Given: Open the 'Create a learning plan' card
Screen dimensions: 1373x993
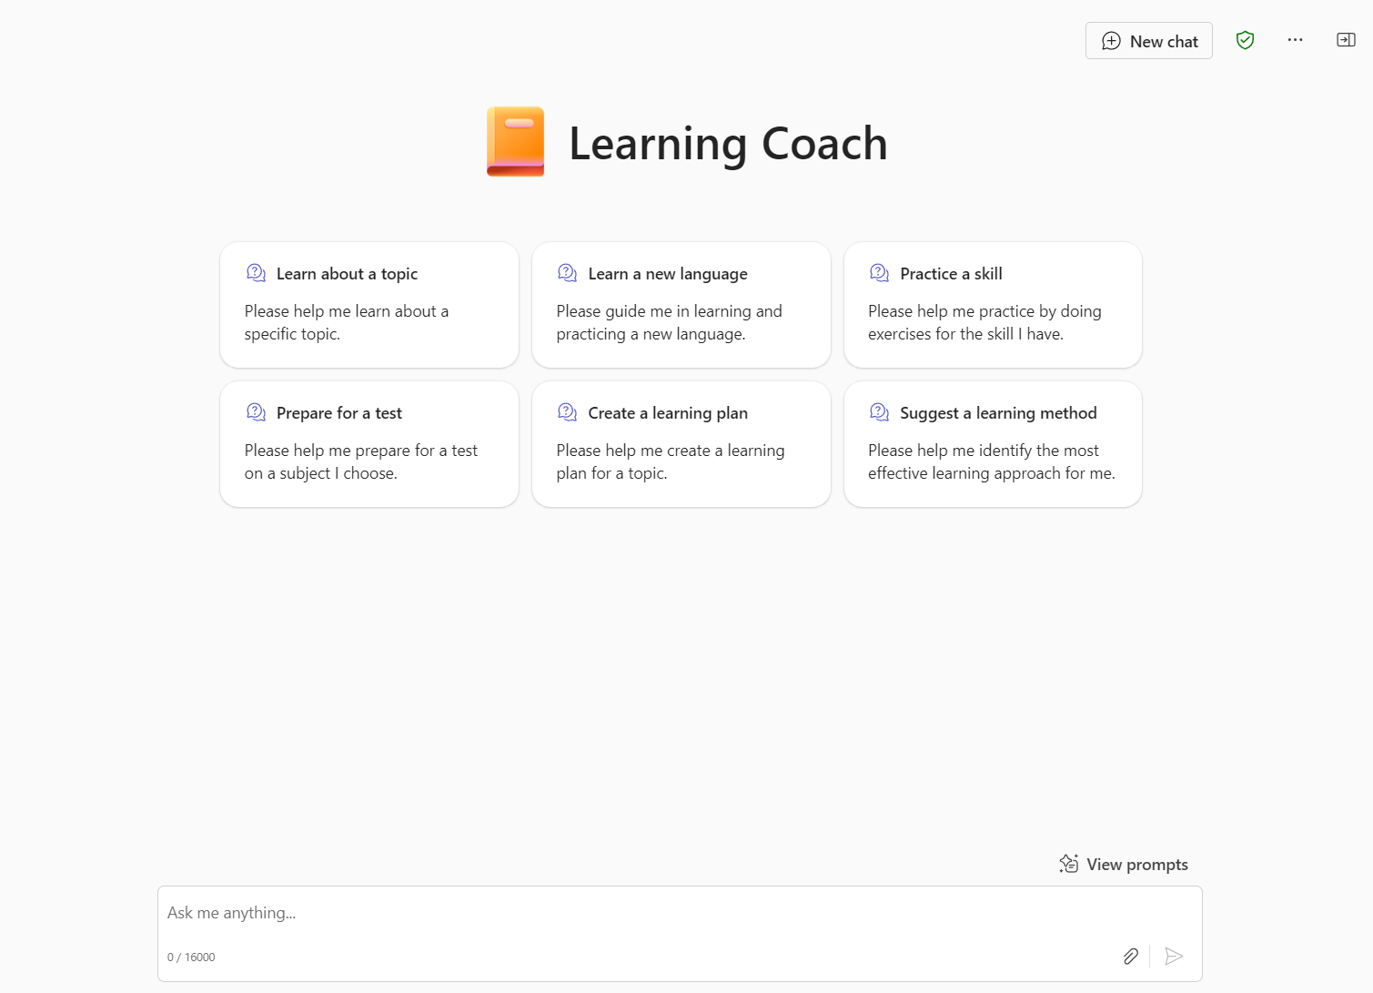Looking at the screenshot, I should pos(681,444).
